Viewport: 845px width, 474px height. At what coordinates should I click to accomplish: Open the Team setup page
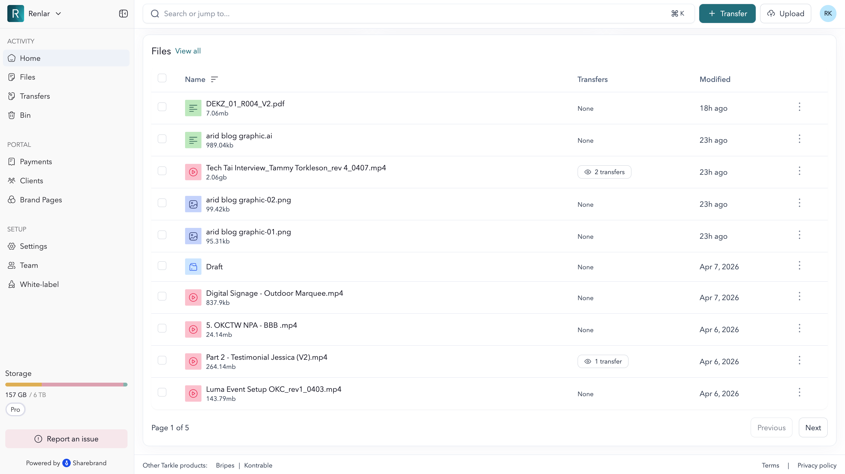point(29,265)
